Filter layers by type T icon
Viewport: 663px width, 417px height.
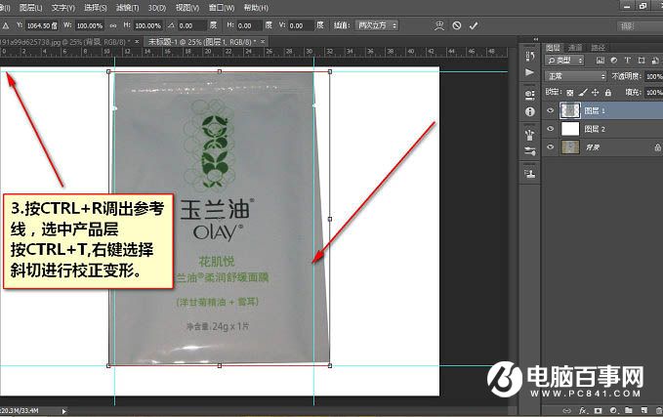(x=628, y=61)
